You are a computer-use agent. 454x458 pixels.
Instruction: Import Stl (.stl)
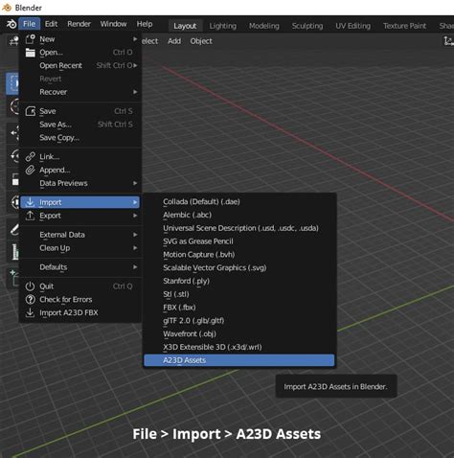pyautogui.click(x=239, y=294)
